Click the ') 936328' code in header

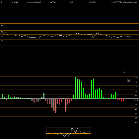click(x=93, y=2)
